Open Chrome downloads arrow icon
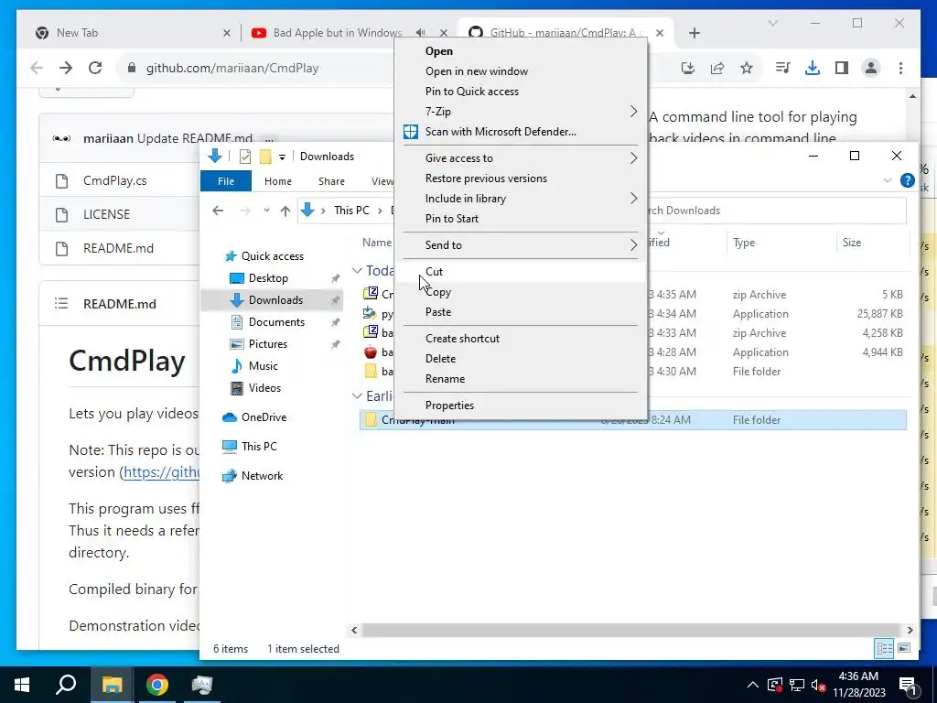The width and height of the screenshot is (937, 703). click(x=813, y=68)
